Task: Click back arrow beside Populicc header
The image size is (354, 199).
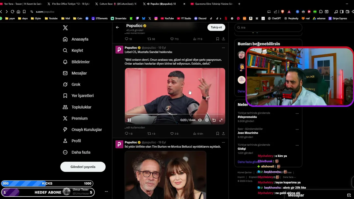Action: tap(118, 27)
